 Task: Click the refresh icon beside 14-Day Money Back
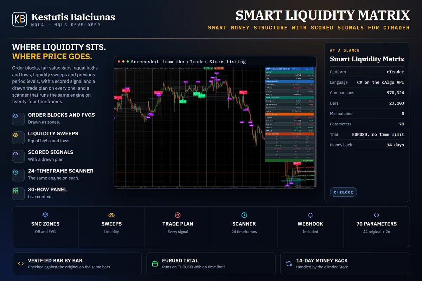pos(289,263)
